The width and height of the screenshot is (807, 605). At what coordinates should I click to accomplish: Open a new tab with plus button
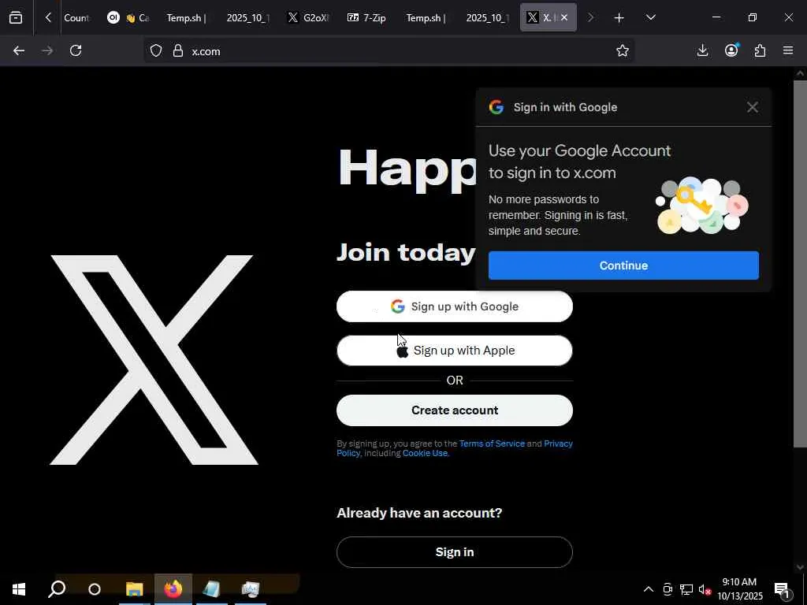[619, 18]
